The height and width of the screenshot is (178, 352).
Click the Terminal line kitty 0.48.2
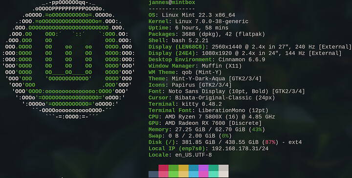(x=185, y=104)
